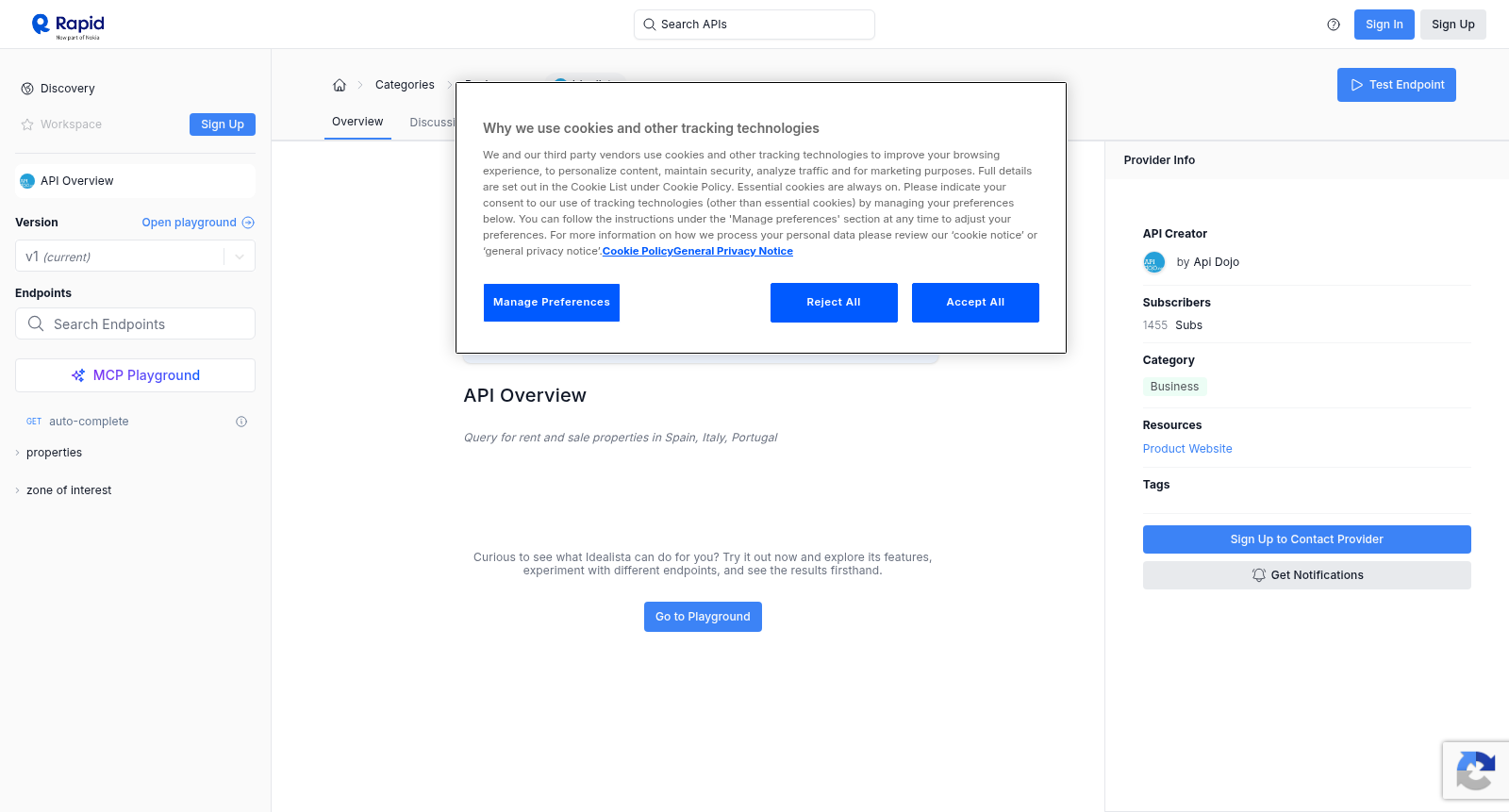Viewport: 1509px width, 812px height.
Task: Click Sign Up to Contact Provider
Action: point(1306,539)
